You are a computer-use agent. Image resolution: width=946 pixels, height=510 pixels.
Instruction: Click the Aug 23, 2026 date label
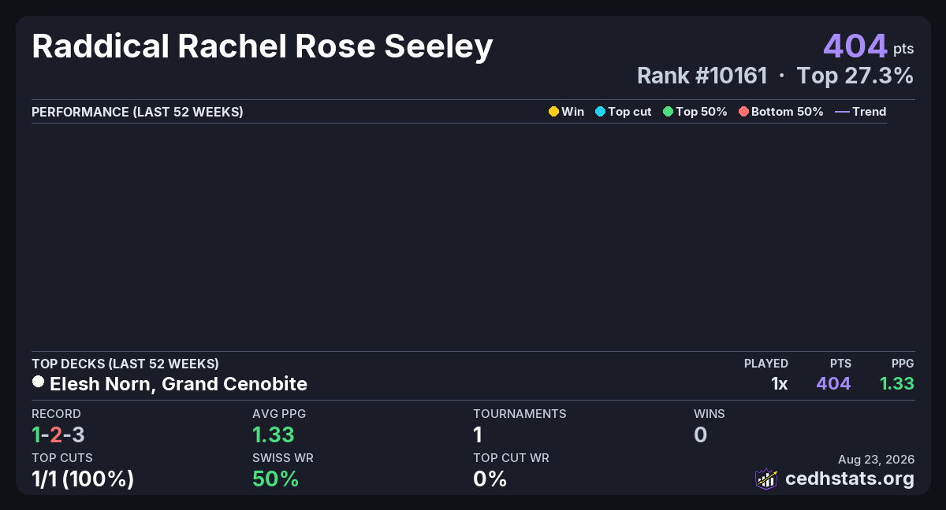(877, 459)
